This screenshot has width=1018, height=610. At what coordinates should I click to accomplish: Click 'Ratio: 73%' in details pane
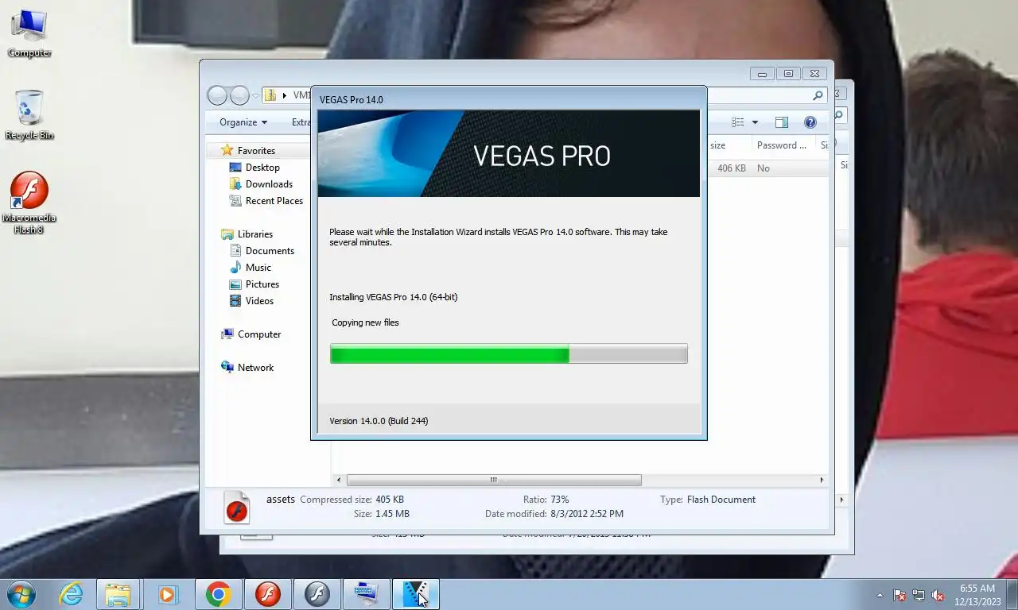click(546, 500)
